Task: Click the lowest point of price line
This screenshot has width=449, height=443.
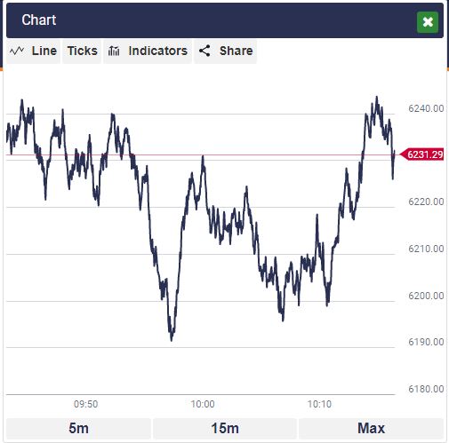Action: 172,340
